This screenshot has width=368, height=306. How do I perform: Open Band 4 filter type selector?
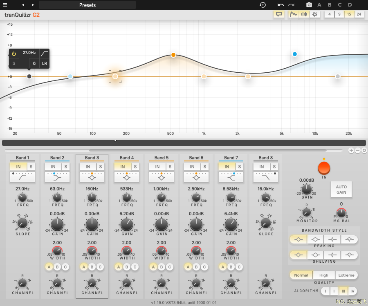click(x=126, y=177)
